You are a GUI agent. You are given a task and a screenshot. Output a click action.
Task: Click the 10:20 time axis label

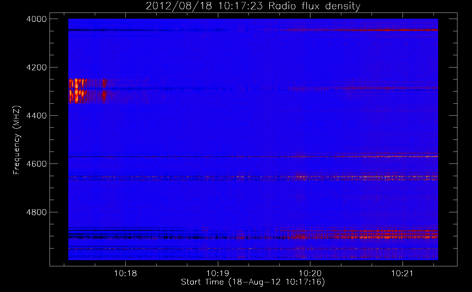(x=310, y=273)
